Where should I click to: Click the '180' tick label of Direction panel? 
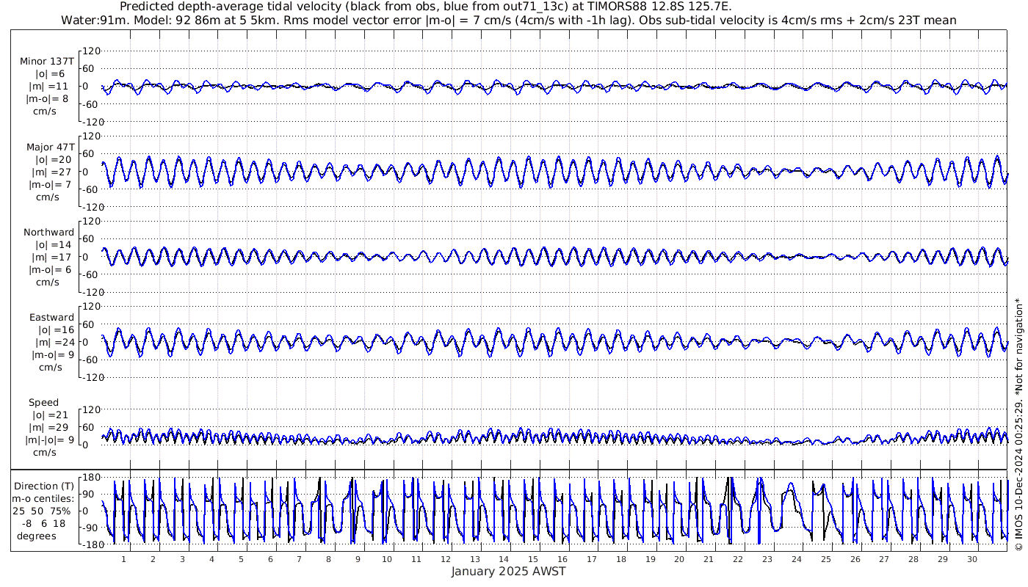point(91,477)
